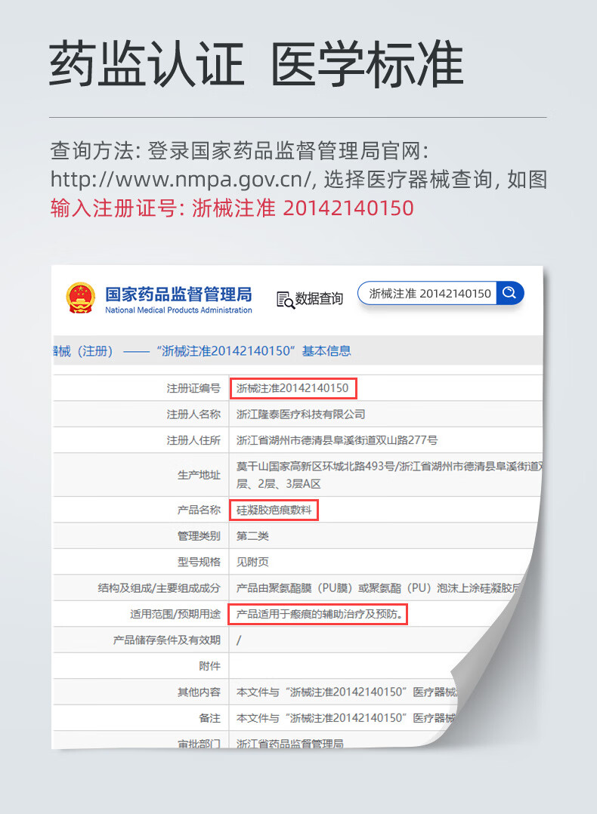597x814 pixels.
Task: Click the national emblem logo
Action: click(81, 298)
